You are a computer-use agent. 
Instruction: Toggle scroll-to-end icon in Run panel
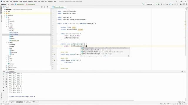[x=6, y=82]
